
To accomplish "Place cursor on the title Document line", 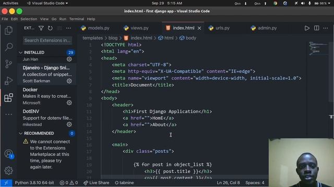I will pyautogui.click(x=143, y=85).
